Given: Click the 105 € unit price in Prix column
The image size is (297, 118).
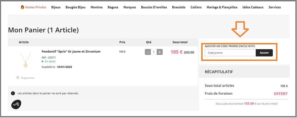Looking at the screenshot, I should [x=122, y=52].
